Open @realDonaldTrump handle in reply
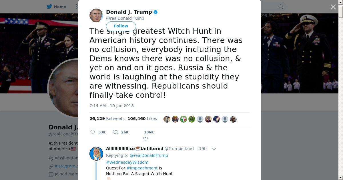The width and height of the screenshot is (343, 180). (x=149, y=155)
